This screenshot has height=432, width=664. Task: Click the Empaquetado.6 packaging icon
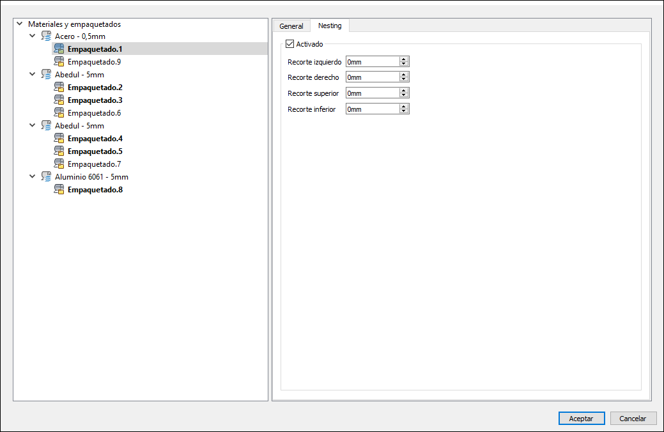[59, 112]
